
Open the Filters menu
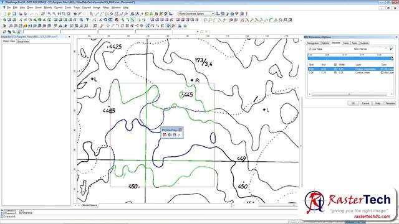[x=106, y=7]
